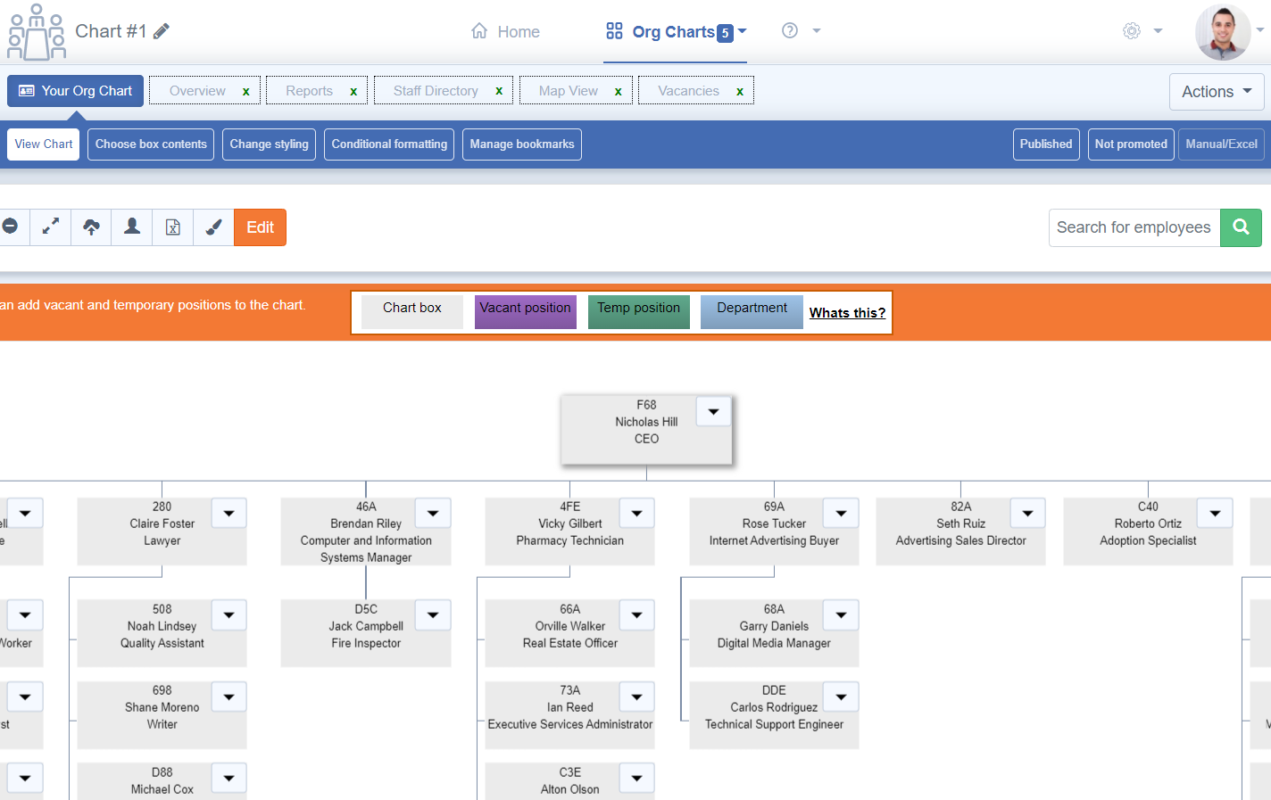Screen dimensions: 1271x800
Task: Click the fullscreen expand arrows icon
Action: tap(51, 227)
